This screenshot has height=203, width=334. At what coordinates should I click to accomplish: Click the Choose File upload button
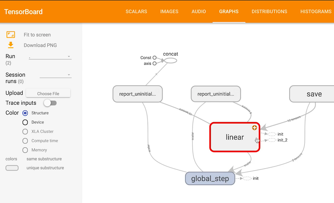coord(48,93)
